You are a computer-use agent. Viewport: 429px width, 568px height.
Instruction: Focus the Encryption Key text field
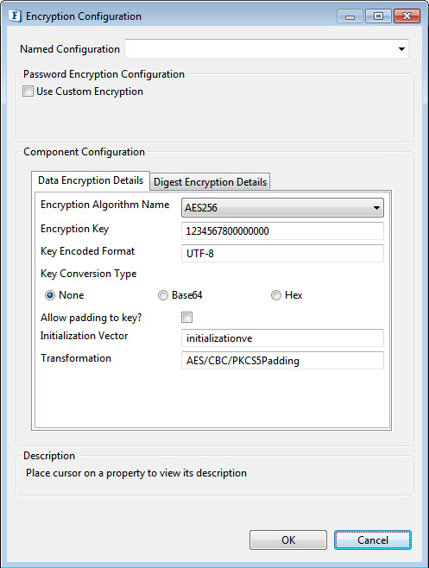(x=282, y=230)
